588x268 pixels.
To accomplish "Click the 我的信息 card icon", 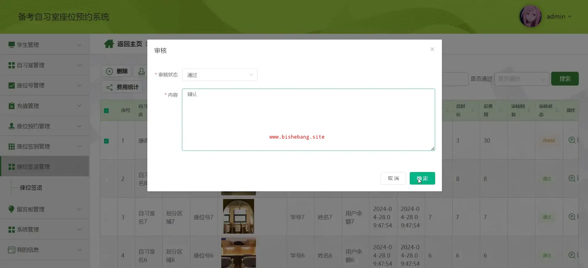I will (11, 250).
